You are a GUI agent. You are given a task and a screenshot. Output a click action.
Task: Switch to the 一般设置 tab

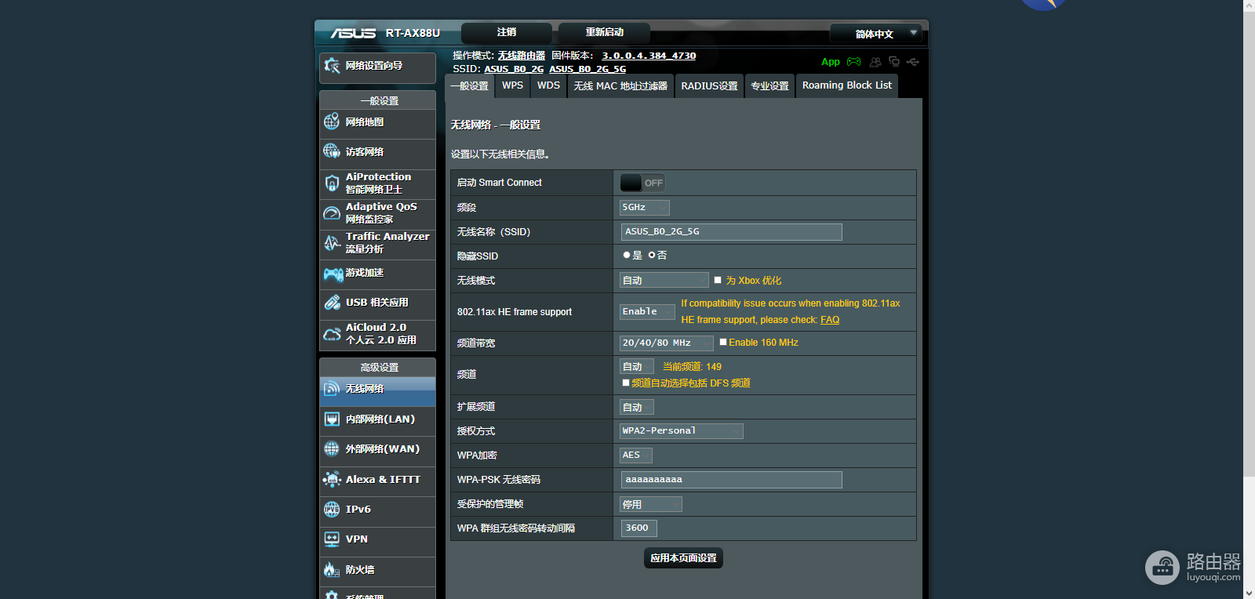470,86
